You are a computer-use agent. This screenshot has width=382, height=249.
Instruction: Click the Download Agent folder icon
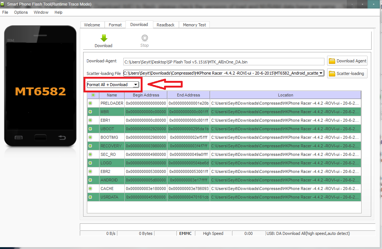coord(332,61)
